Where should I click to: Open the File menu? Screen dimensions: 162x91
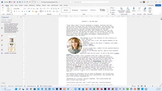pos(3,5)
